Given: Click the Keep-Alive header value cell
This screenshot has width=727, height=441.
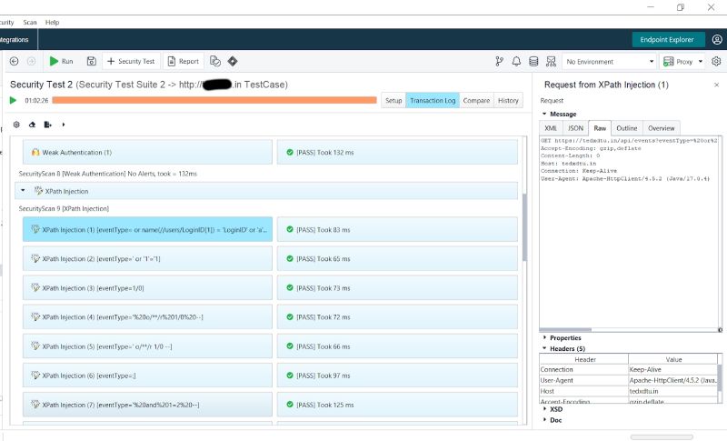Looking at the screenshot, I should coord(672,369).
